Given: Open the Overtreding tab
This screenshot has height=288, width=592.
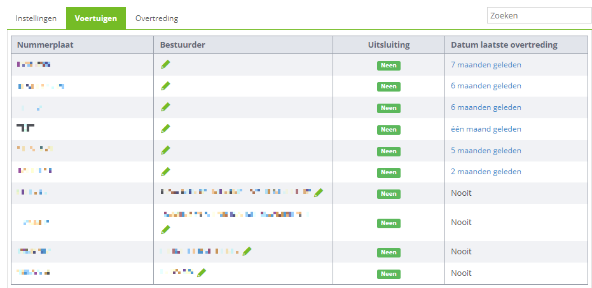Looking at the screenshot, I should (156, 18).
